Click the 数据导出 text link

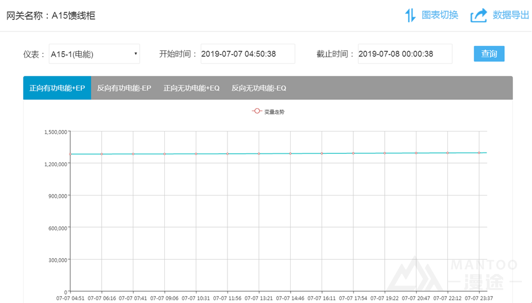click(511, 15)
